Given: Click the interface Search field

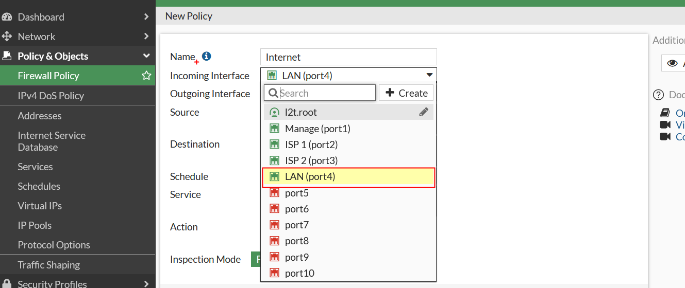Looking at the screenshot, I should click(x=326, y=93).
